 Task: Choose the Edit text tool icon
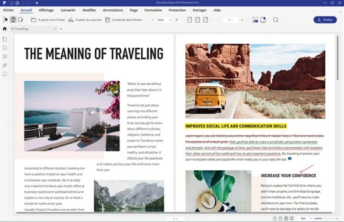point(21,19)
